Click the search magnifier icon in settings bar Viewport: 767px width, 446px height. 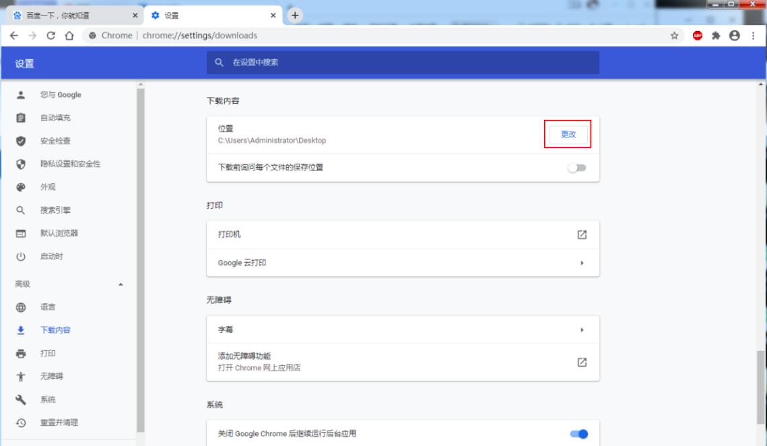coord(219,62)
